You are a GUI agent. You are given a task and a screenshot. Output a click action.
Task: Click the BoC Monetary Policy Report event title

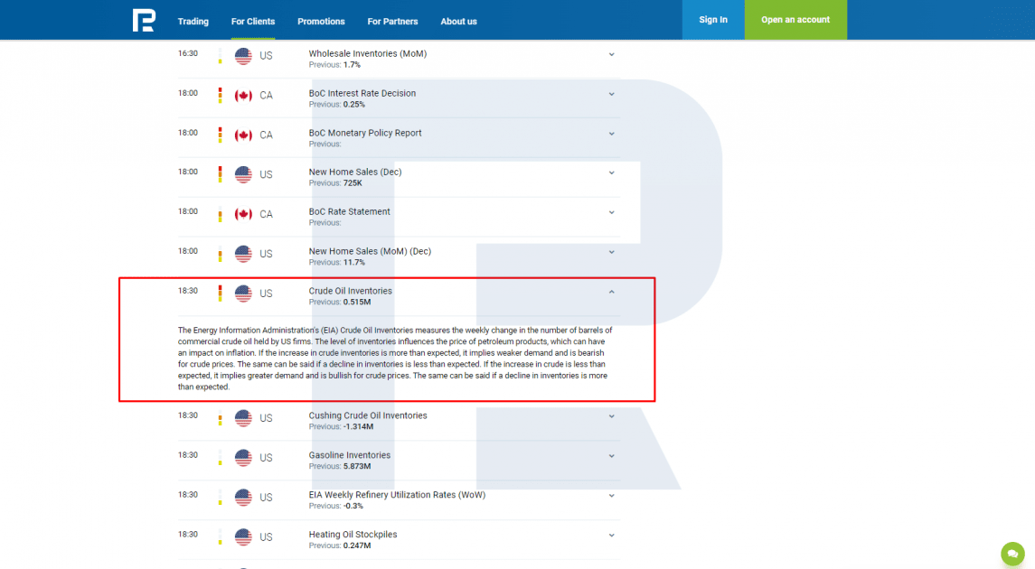(365, 133)
